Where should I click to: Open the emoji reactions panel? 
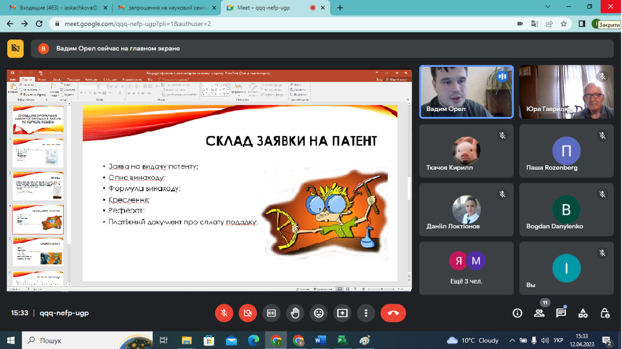[x=319, y=313]
